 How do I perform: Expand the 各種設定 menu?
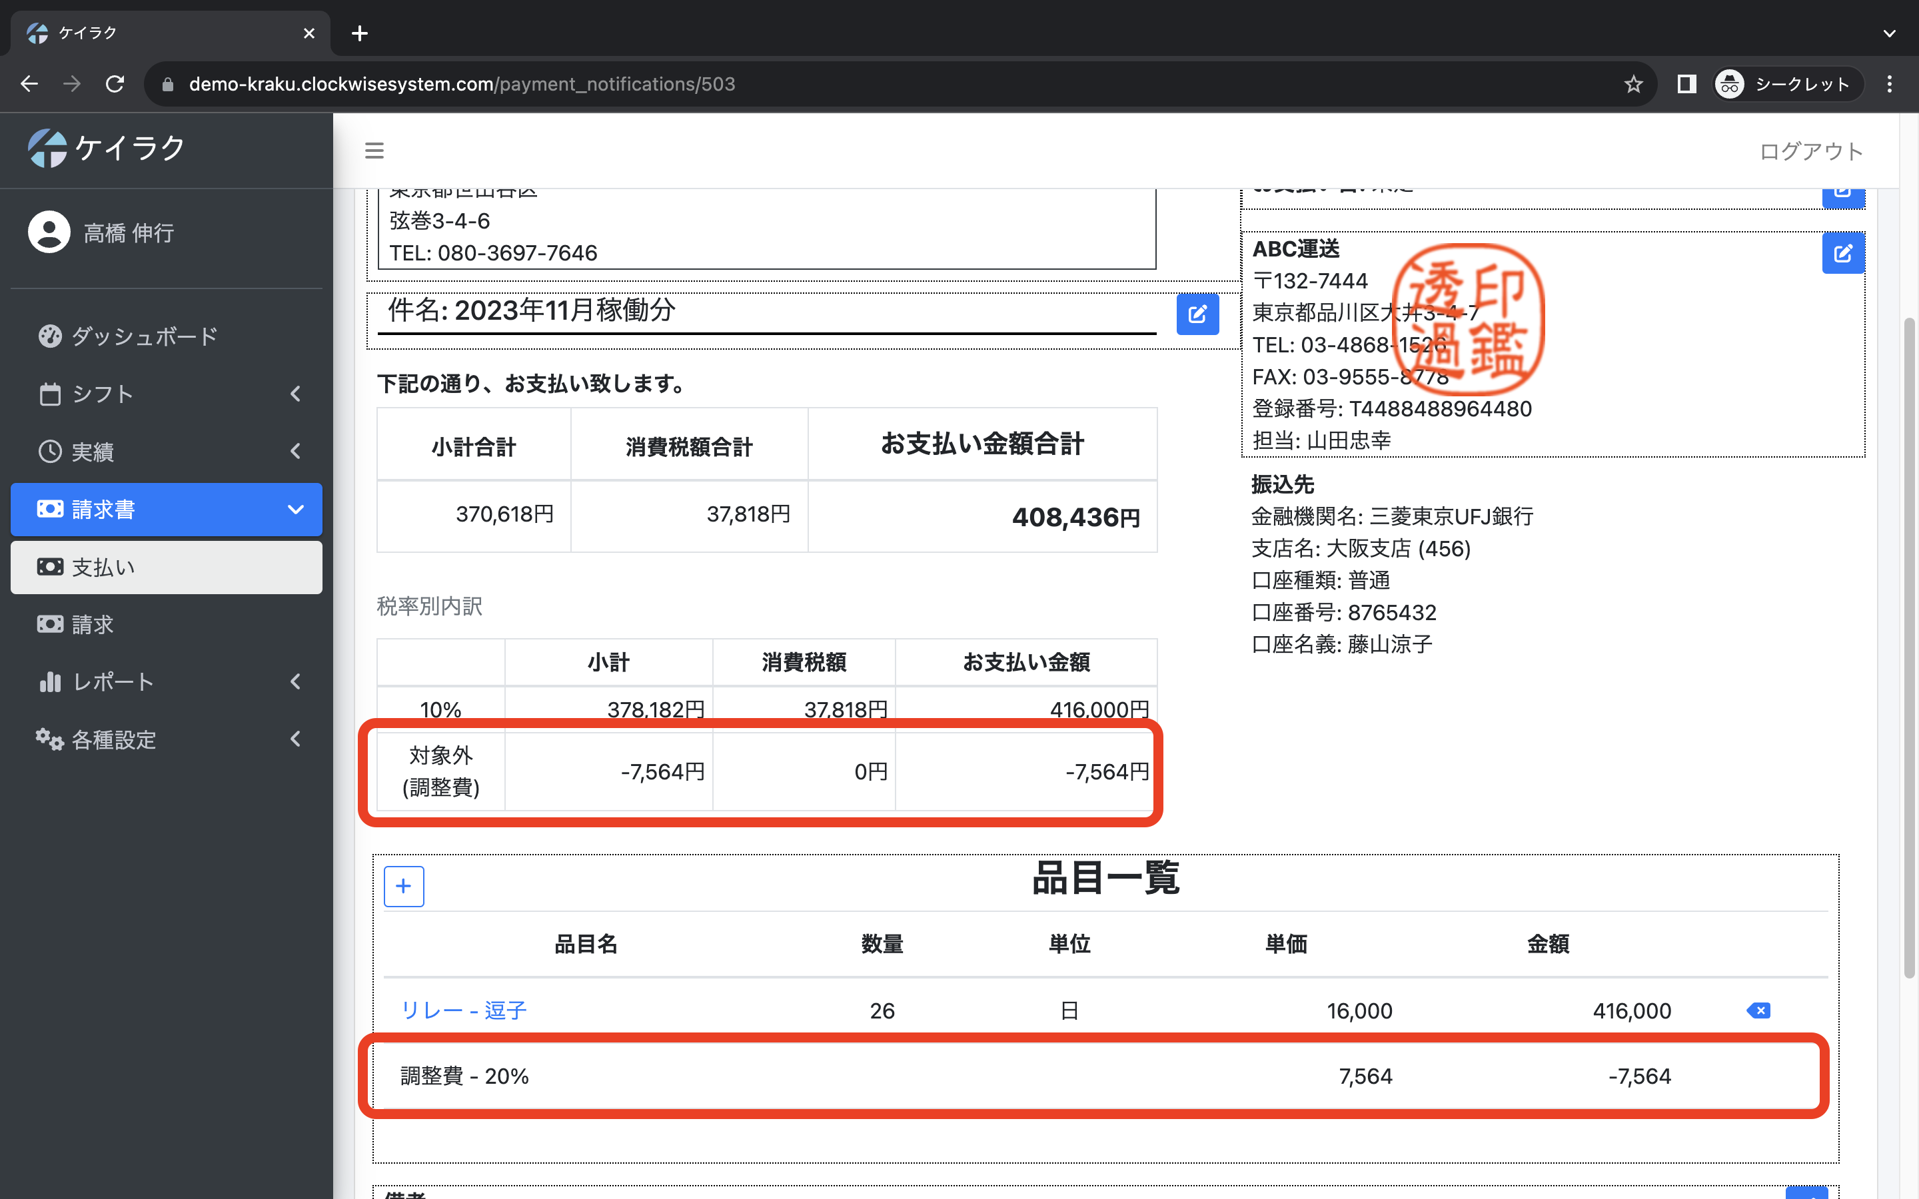coord(167,740)
